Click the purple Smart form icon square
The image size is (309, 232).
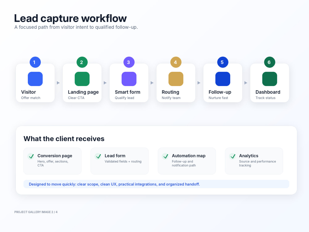pyautogui.click(x=129, y=79)
